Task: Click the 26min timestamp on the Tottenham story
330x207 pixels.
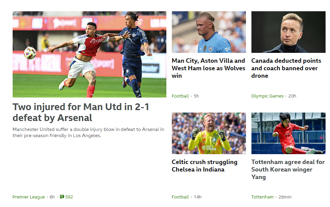Action: click(x=285, y=197)
